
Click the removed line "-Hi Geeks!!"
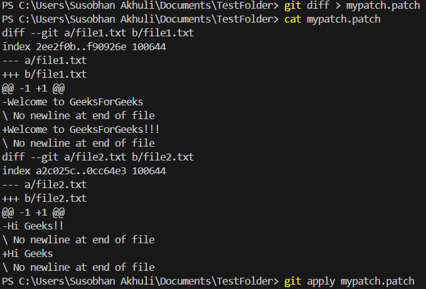33,226
